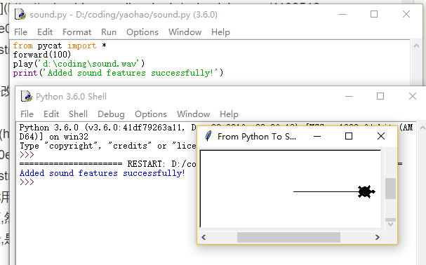
Task: Open the Format menu in sound.py editor
Action: [77, 32]
